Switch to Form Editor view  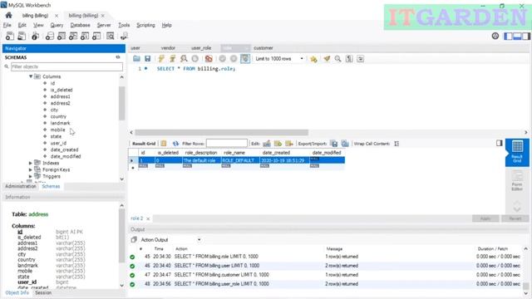(517, 181)
